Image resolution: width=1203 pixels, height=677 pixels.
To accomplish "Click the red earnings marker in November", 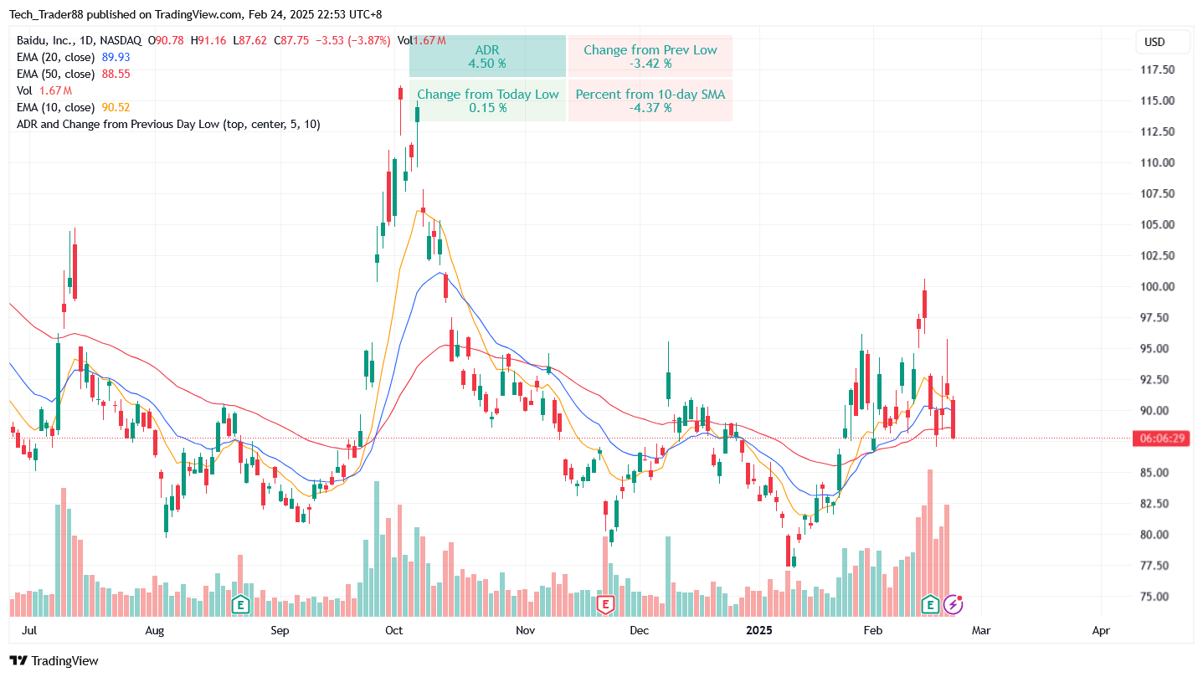I will pos(604,603).
